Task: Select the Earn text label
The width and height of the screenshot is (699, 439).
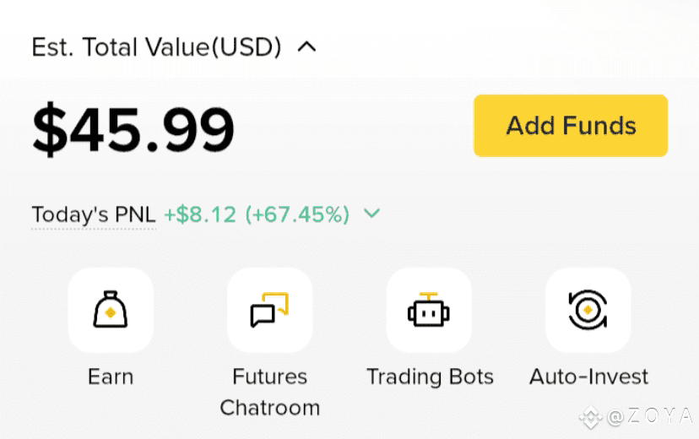Action: [111, 377]
